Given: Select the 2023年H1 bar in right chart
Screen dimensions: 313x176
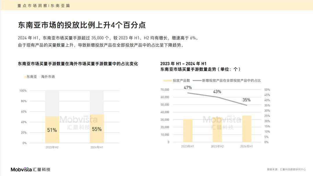Looking at the screenshot, I should pyautogui.click(x=188, y=130).
